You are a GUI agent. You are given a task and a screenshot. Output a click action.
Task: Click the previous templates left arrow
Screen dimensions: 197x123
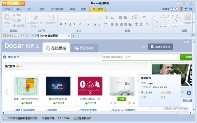tap(7, 92)
